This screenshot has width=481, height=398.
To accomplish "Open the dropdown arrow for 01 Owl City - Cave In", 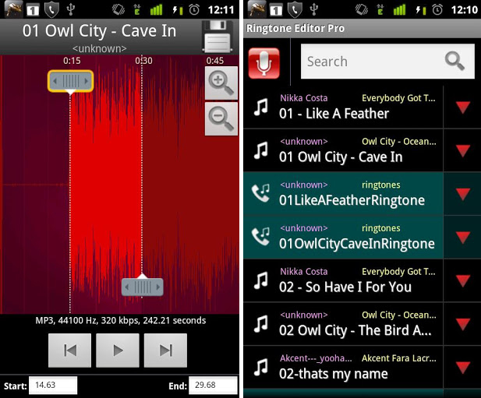I will pos(462,150).
